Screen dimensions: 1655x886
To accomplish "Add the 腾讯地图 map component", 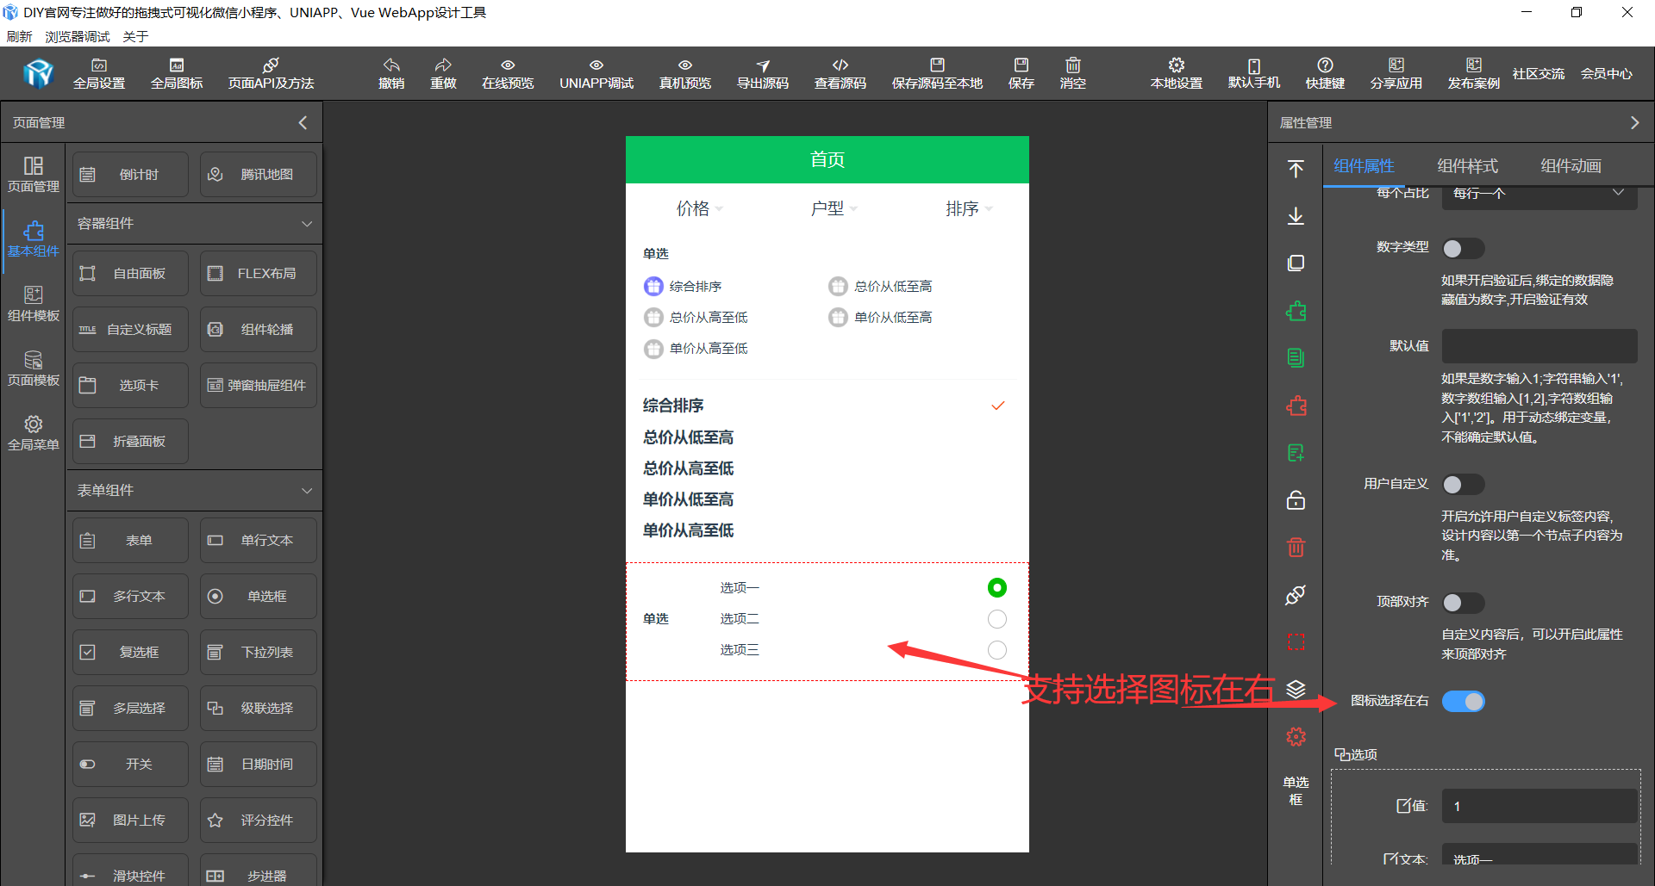I will click(x=259, y=174).
